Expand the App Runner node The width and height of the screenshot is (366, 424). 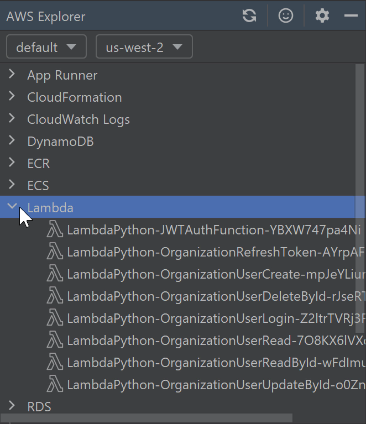coord(12,75)
